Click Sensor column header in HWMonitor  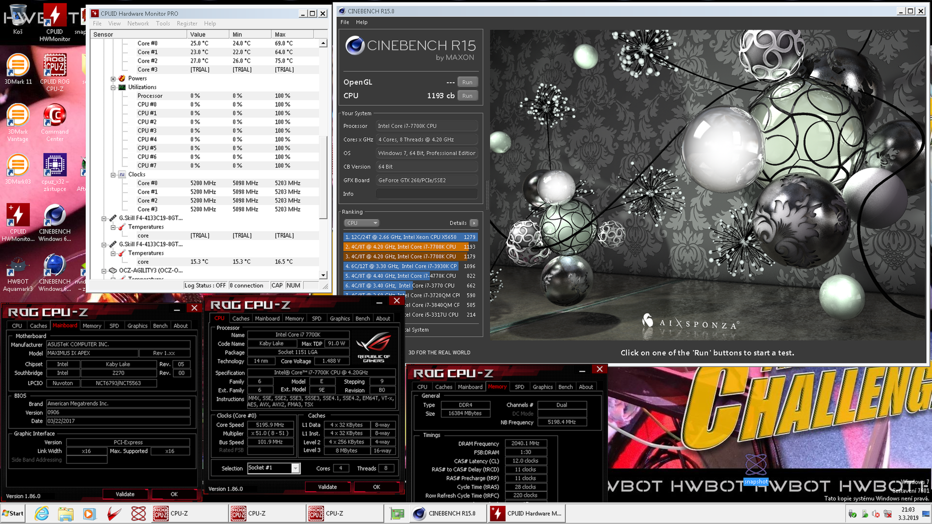click(138, 34)
